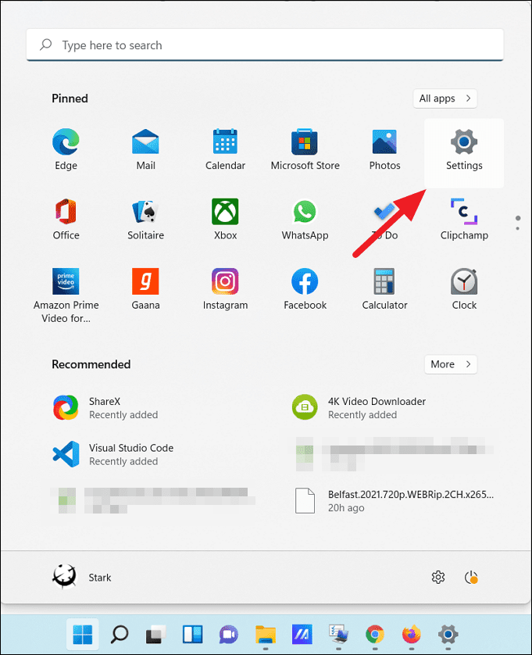The height and width of the screenshot is (655, 532).
Task: Open the Solitaire game
Action: [x=146, y=220]
